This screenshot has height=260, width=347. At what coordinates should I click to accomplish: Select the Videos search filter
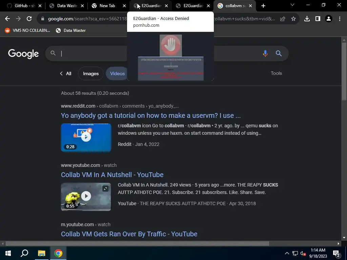[117, 73]
